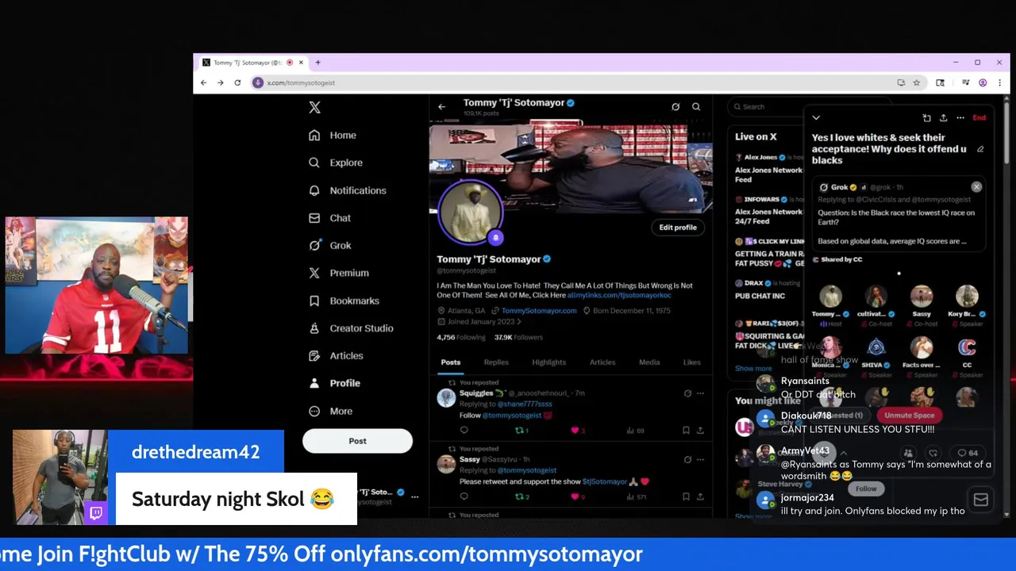1016x571 pixels.
Task: Open Grok in the sidebar
Action: [329, 246]
